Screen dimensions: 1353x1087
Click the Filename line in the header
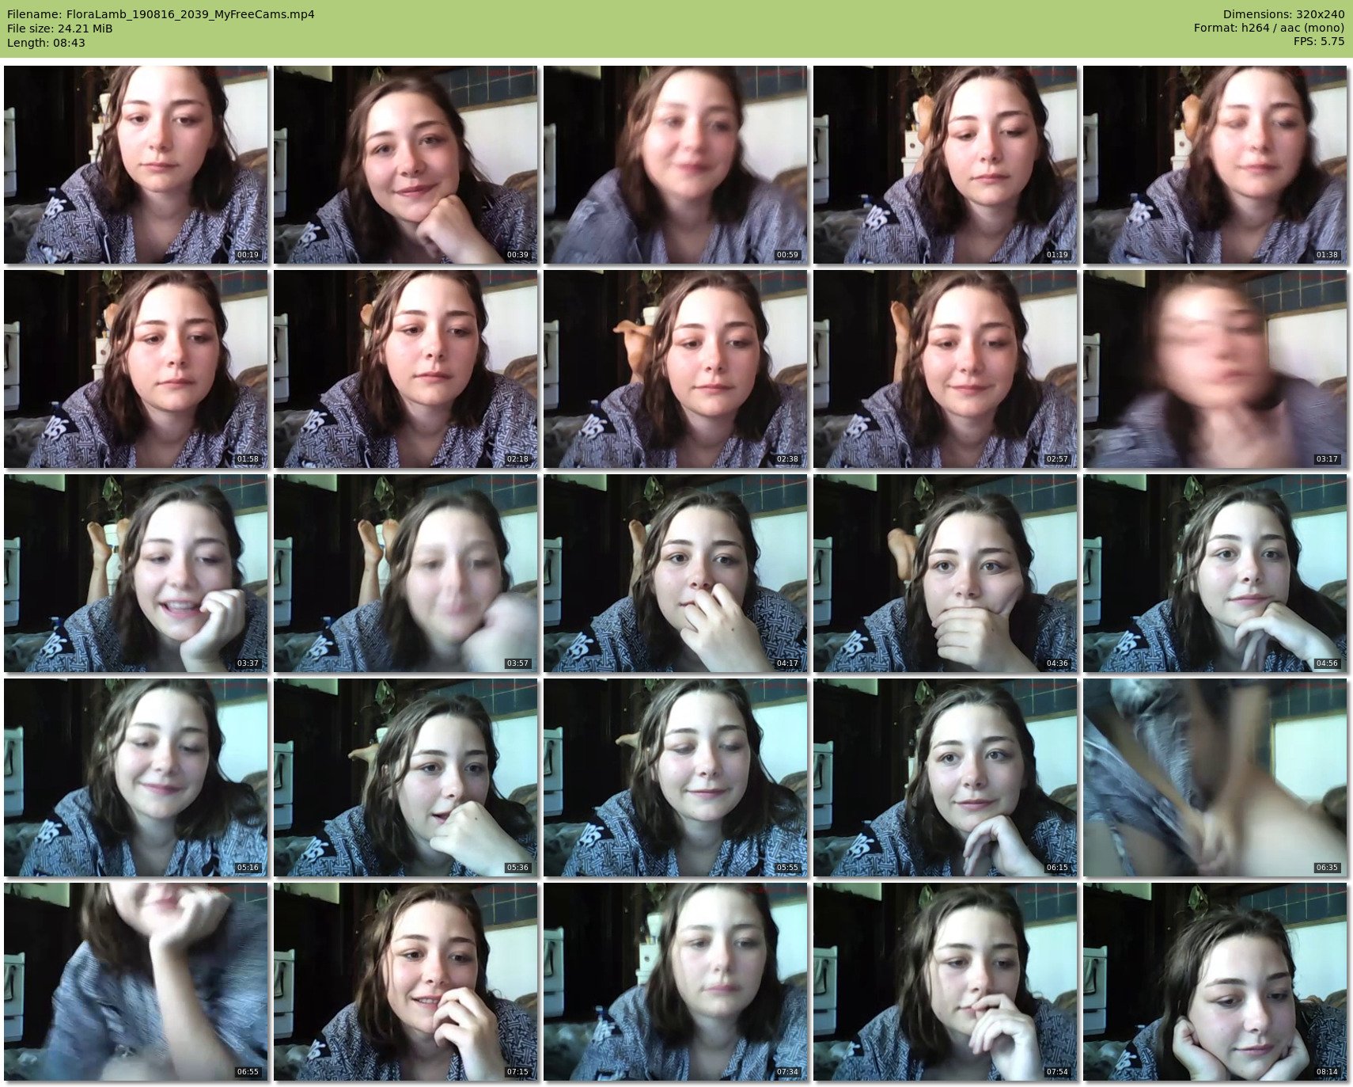[x=161, y=14]
